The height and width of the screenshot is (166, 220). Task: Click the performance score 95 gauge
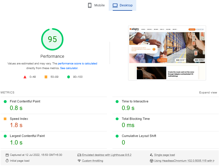click(52, 39)
